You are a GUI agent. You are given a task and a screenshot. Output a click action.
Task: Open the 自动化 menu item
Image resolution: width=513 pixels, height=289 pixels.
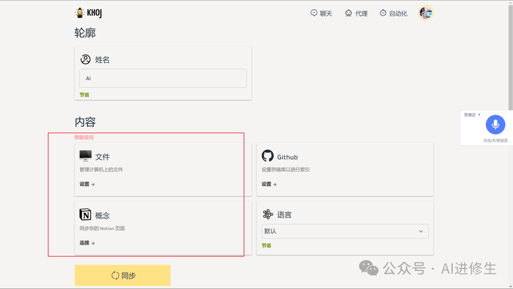pyautogui.click(x=398, y=13)
